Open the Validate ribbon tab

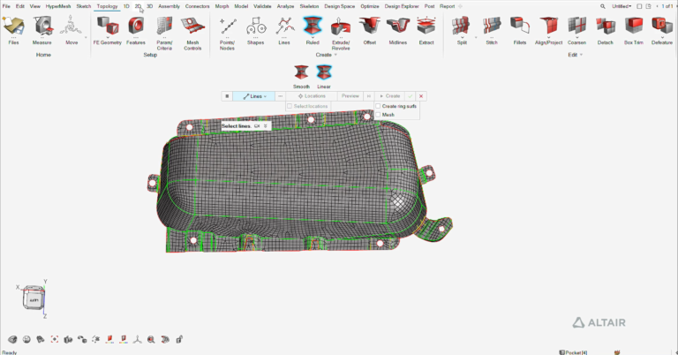[262, 6]
